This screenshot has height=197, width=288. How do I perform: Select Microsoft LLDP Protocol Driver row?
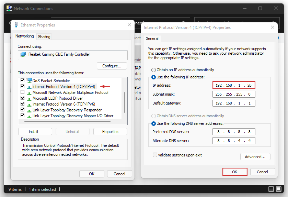[x=57, y=98]
